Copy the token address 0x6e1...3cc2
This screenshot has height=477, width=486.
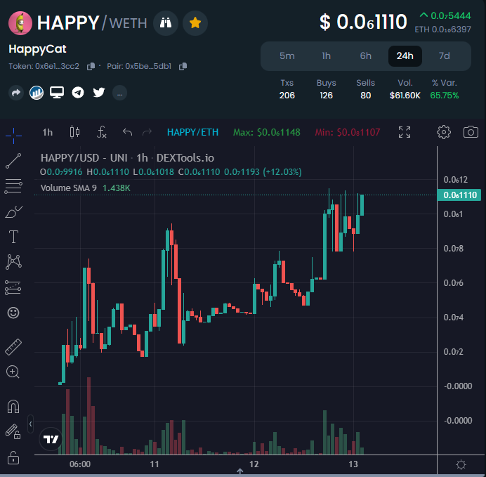click(91, 66)
